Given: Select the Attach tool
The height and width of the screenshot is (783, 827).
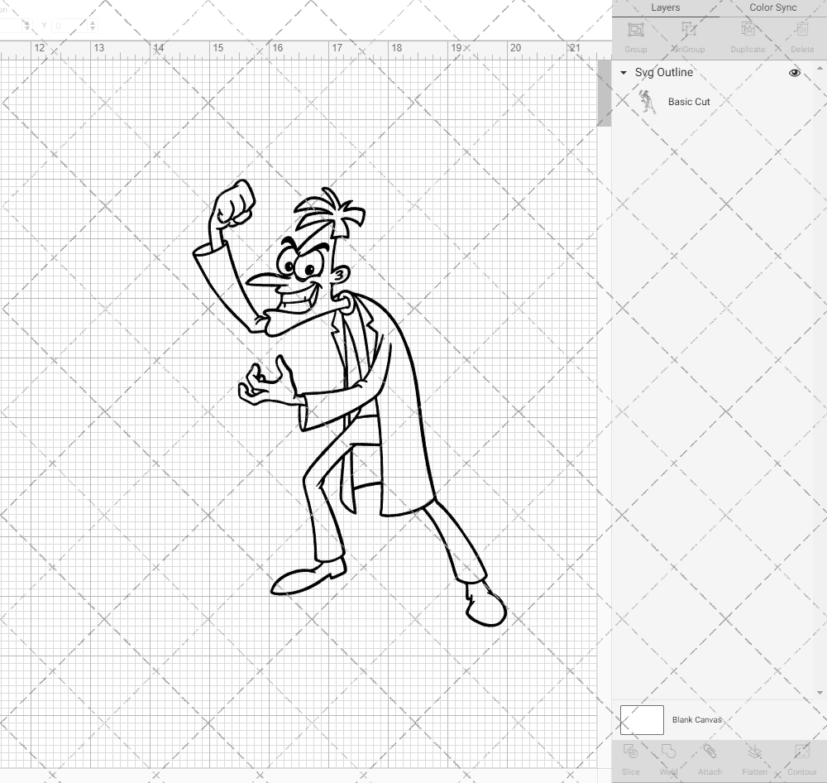Looking at the screenshot, I should coord(710,752).
